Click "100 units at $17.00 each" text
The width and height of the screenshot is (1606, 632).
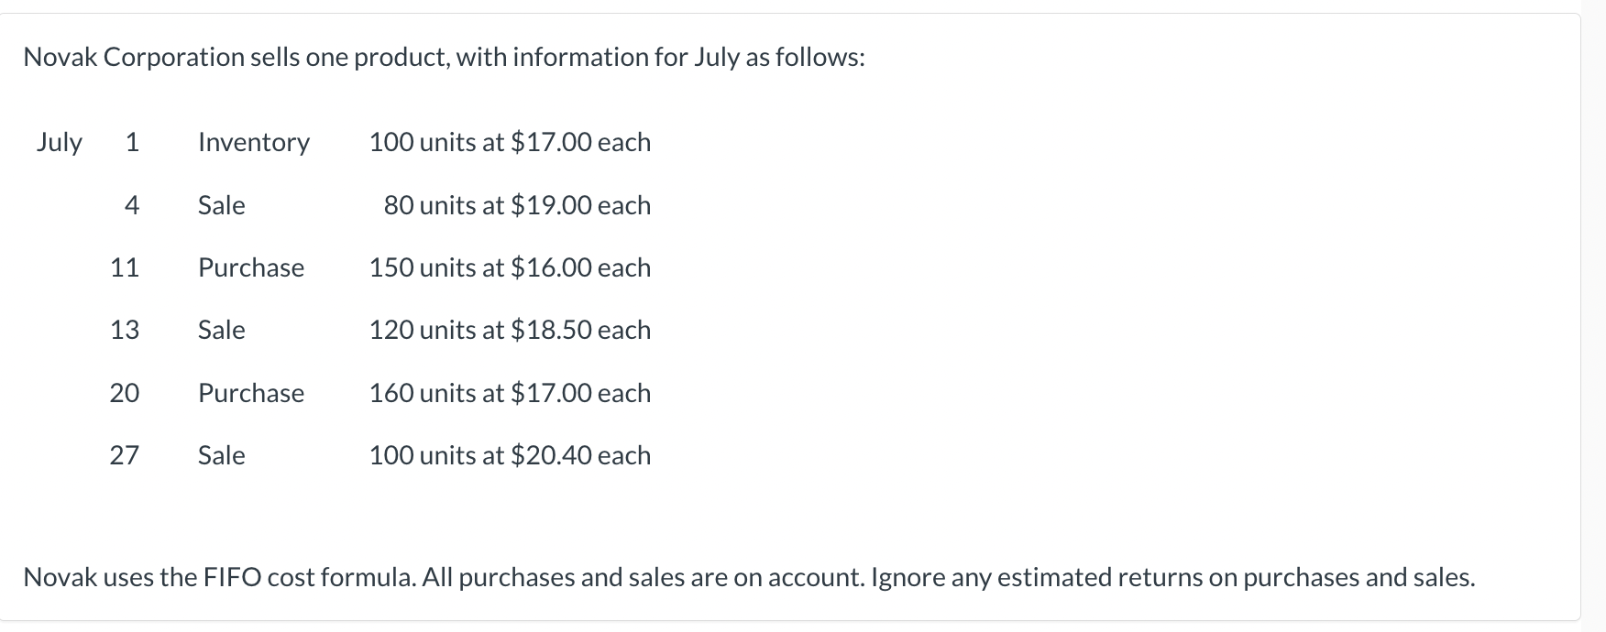510,143
